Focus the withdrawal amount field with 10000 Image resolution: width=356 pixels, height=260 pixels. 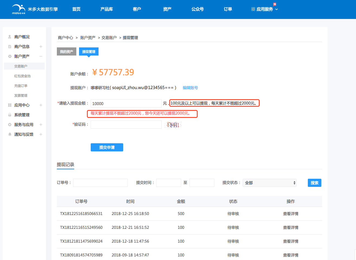pyautogui.click(x=126, y=103)
